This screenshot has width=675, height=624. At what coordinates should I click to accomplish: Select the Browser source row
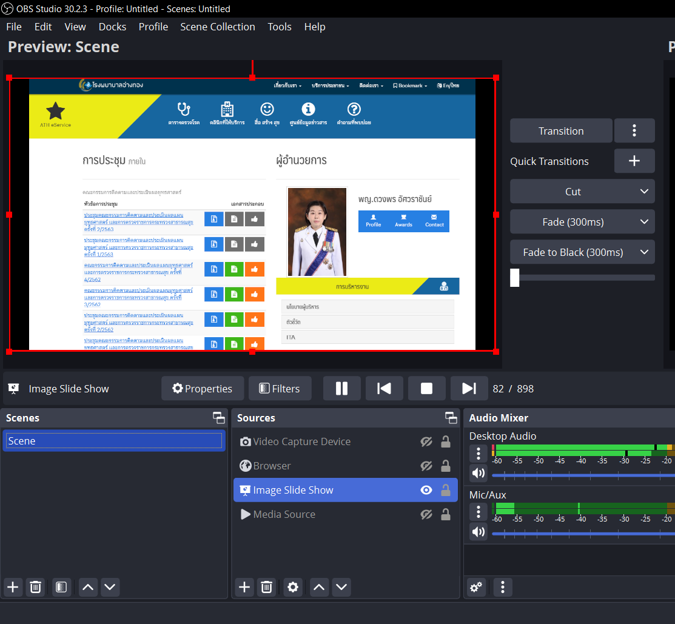(x=345, y=466)
